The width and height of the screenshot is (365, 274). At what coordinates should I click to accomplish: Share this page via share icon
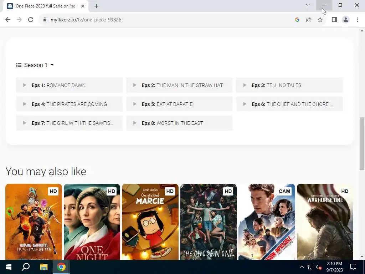coord(309,20)
